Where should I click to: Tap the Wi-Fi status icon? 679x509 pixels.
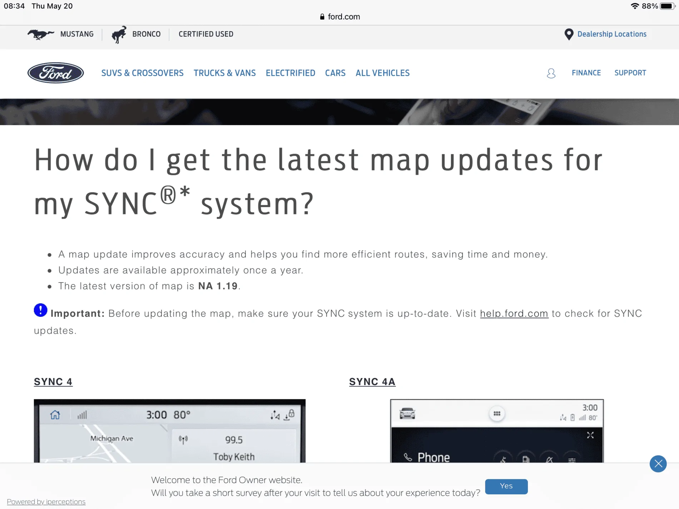pos(635,6)
